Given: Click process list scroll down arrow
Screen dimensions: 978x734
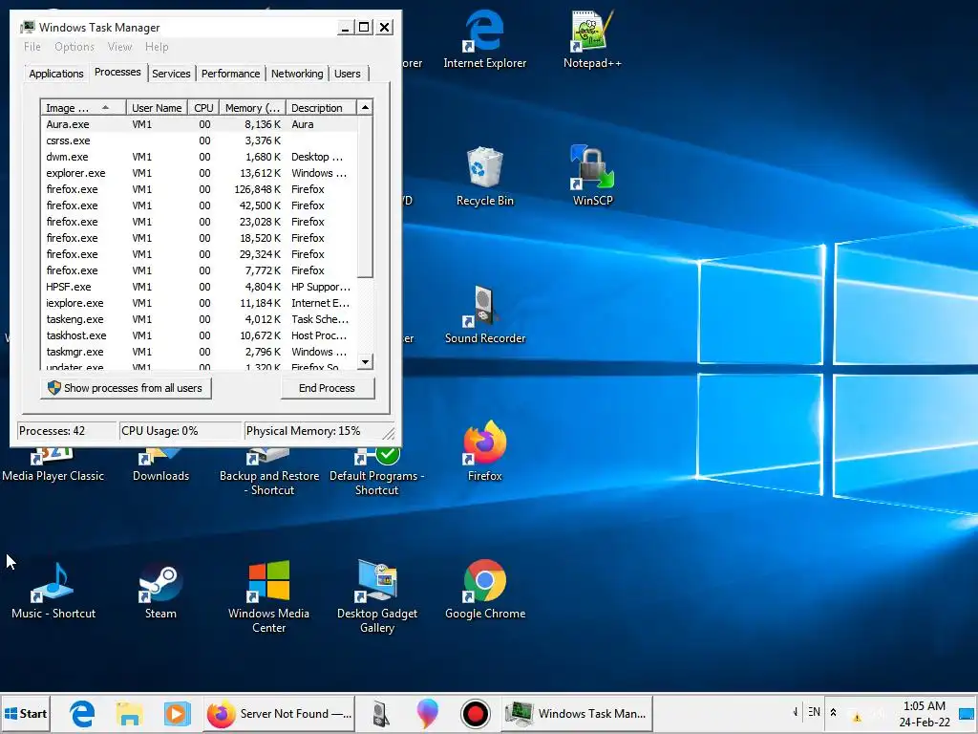Looking at the screenshot, I should tap(365, 361).
